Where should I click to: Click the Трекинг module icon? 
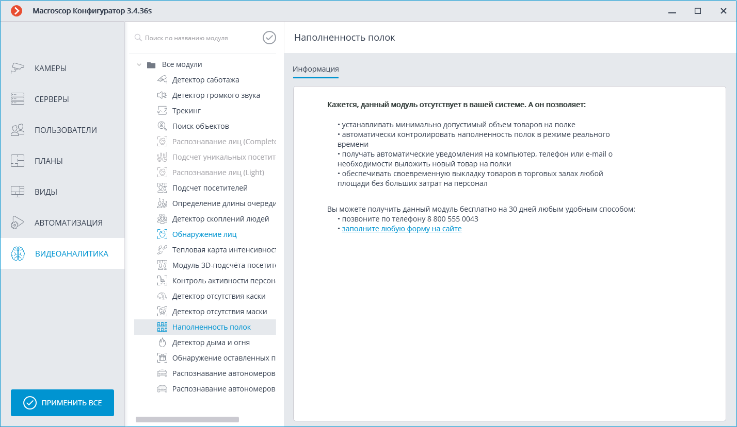click(162, 111)
